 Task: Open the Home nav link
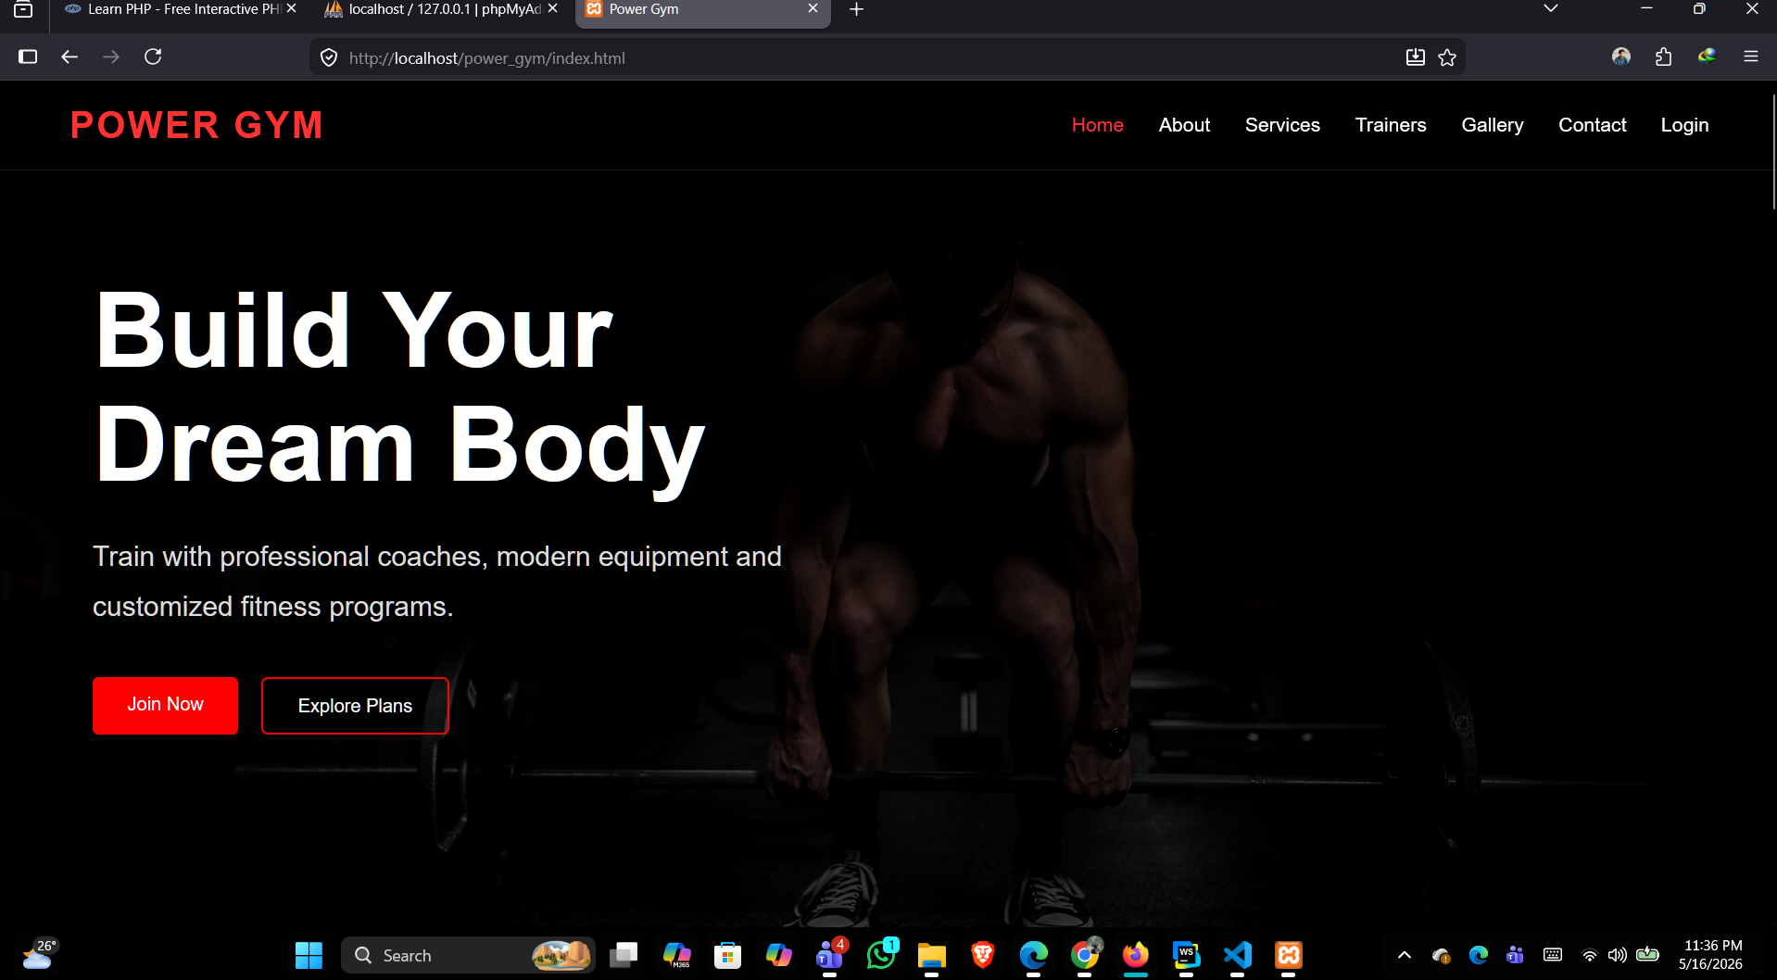[1097, 125]
